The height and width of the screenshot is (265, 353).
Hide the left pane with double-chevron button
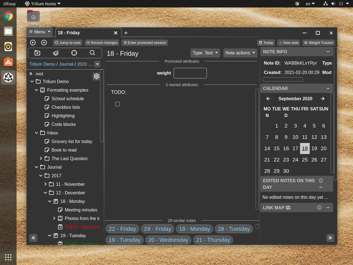point(33,238)
